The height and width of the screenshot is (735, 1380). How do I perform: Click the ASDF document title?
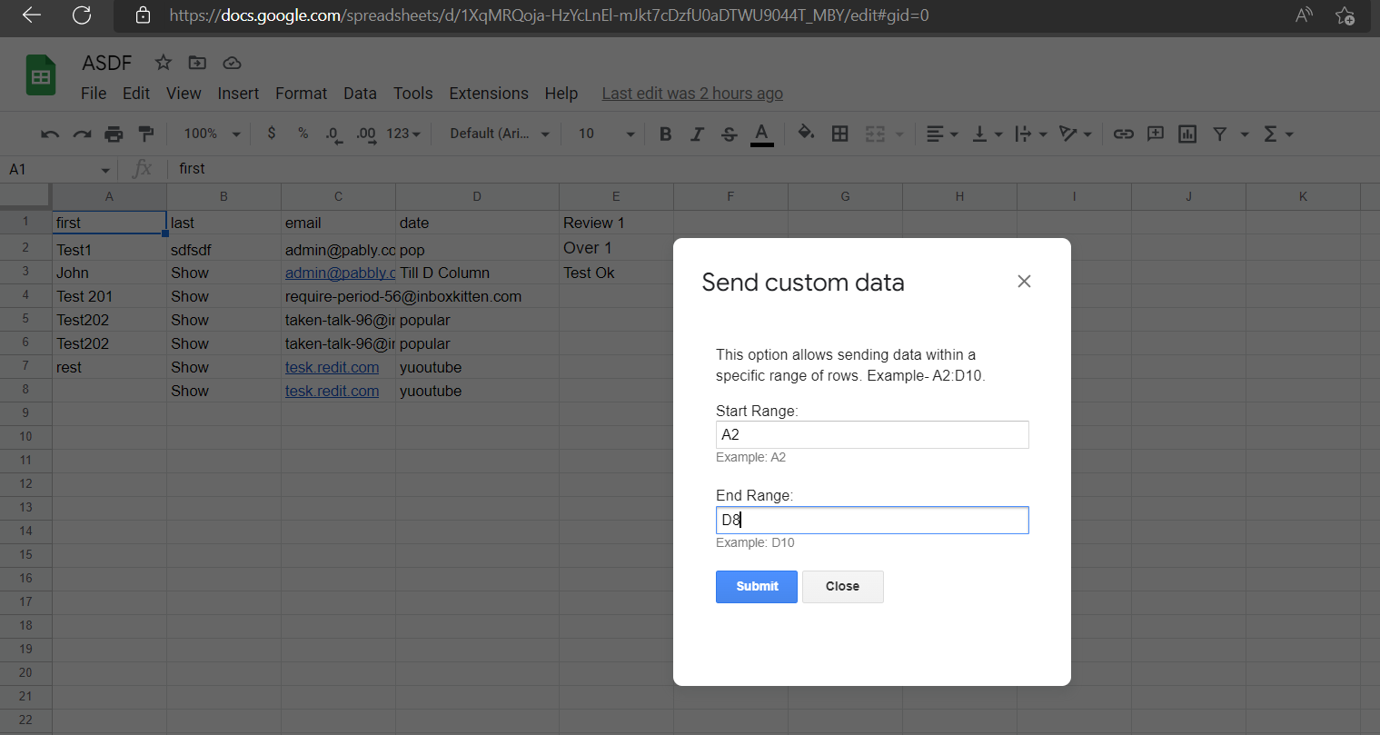point(107,63)
